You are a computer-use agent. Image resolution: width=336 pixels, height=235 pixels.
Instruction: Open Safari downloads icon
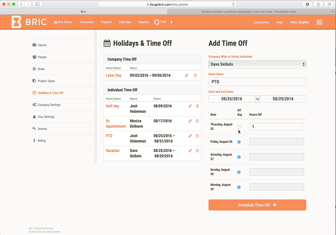pyautogui.click(x=307, y=4)
